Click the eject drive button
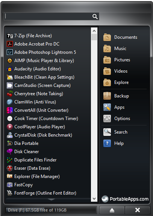Screen dimensions: 153x216 tap(112, 210)
